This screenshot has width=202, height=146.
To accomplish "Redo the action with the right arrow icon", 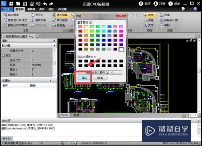I will 51,4.
